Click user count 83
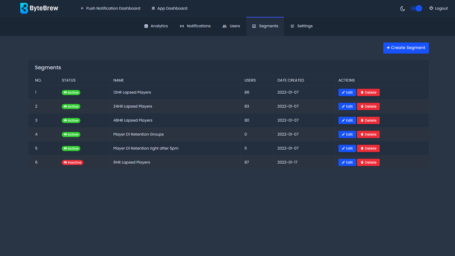Image resolution: width=455 pixels, height=256 pixels. pos(247,106)
